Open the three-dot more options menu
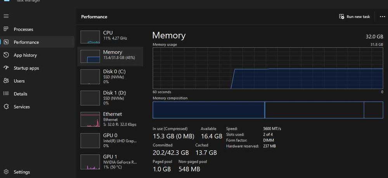This screenshot has width=388, height=178. pyautogui.click(x=382, y=17)
